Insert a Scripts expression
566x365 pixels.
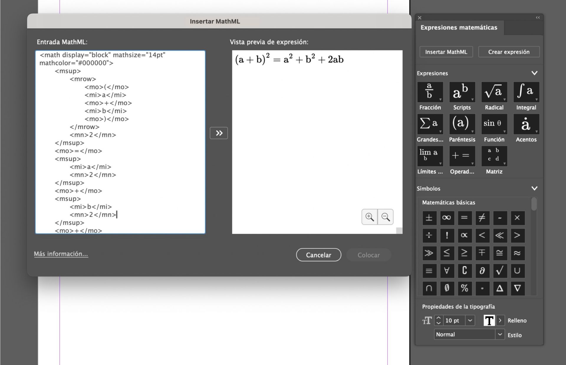pyautogui.click(x=462, y=92)
